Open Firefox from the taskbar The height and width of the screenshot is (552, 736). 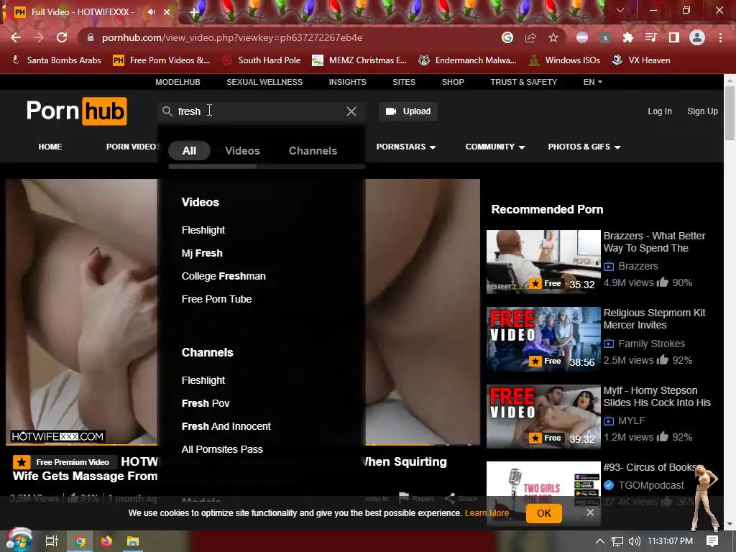(x=106, y=541)
